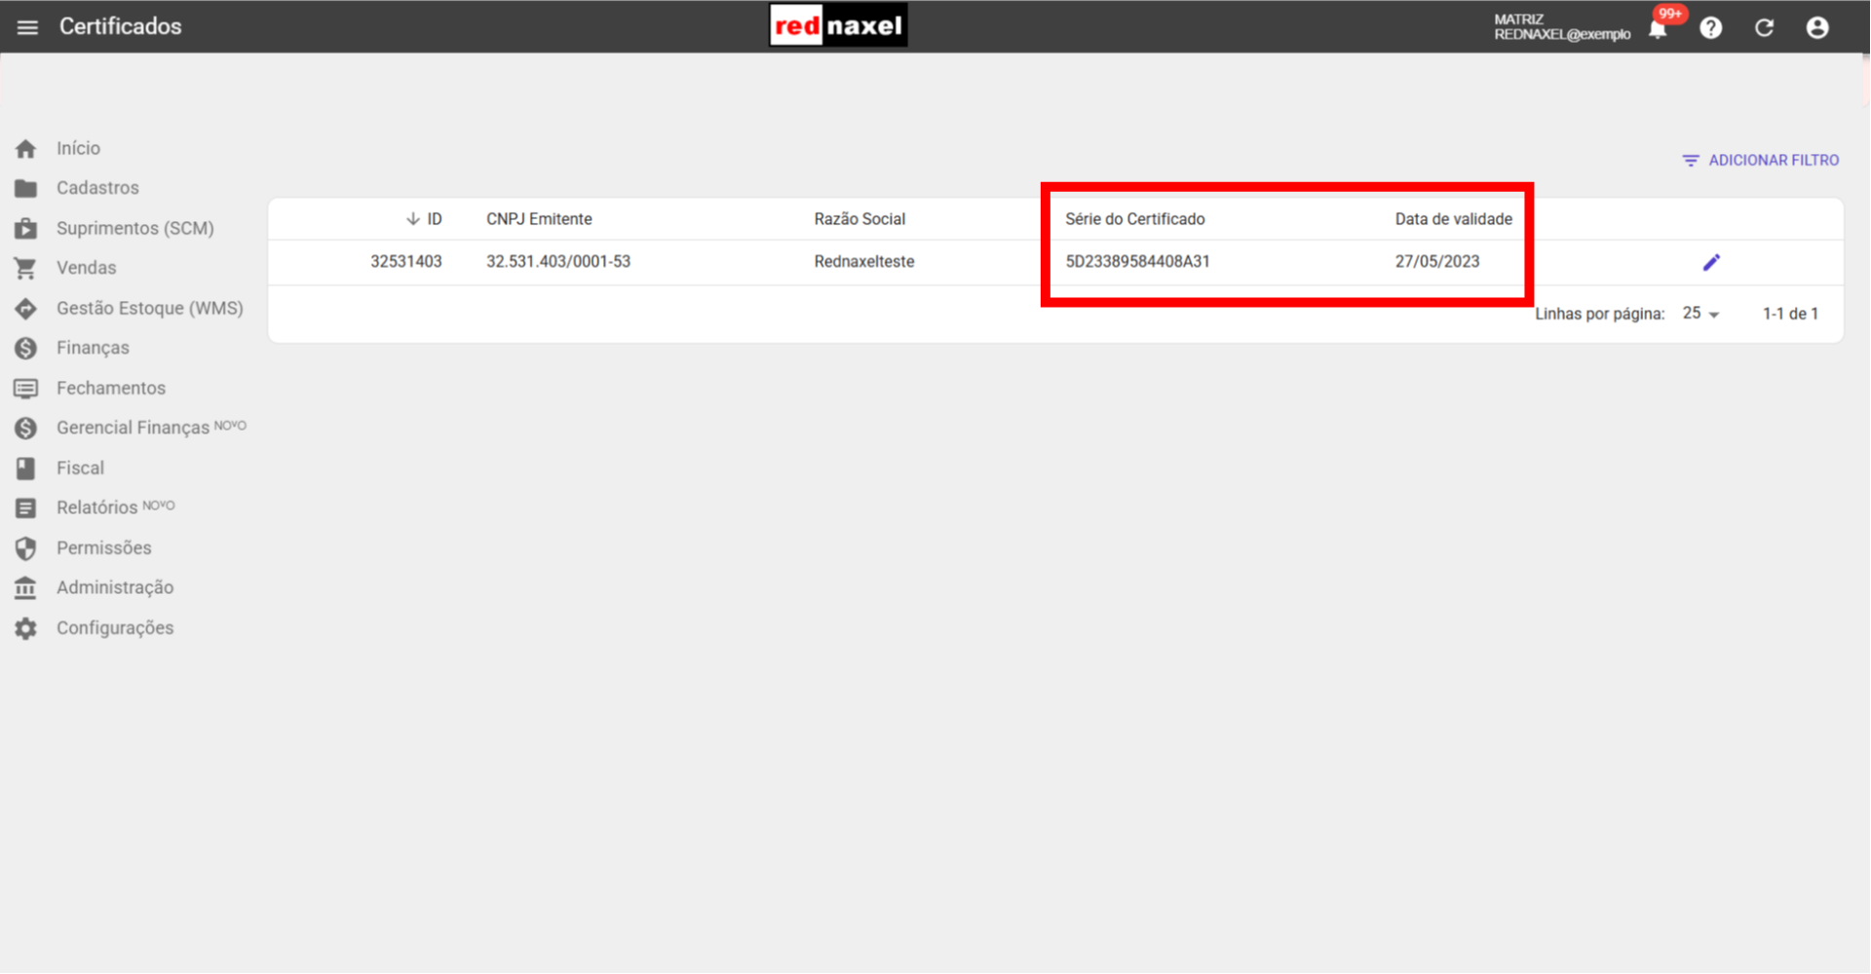Toggle the navigation drawer with the hamburger icon
Screen dimensions: 1871x974
27,26
